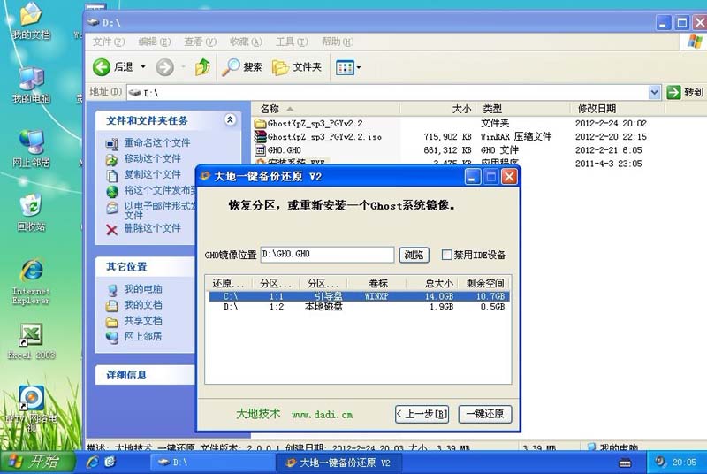Select the D:\ local disk partition row
The width and height of the screenshot is (707, 474).
[359, 307]
